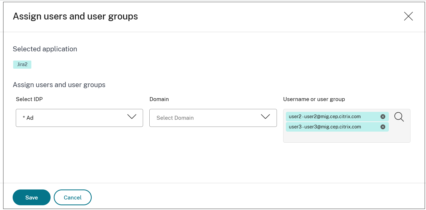Open the Select IDP dropdown
The image size is (426, 210).
tap(79, 118)
